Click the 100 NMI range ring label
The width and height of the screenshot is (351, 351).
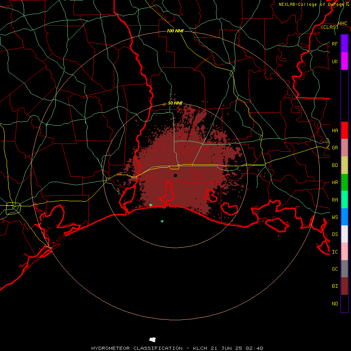click(175, 31)
